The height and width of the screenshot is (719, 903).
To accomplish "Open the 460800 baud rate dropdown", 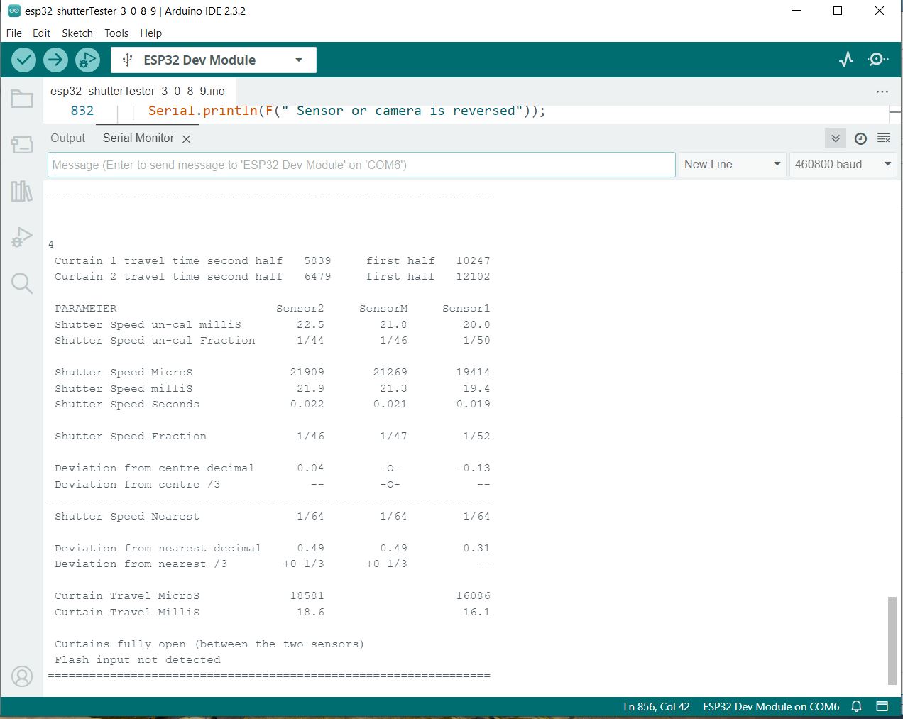I will pyautogui.click(x=843, y=165).
